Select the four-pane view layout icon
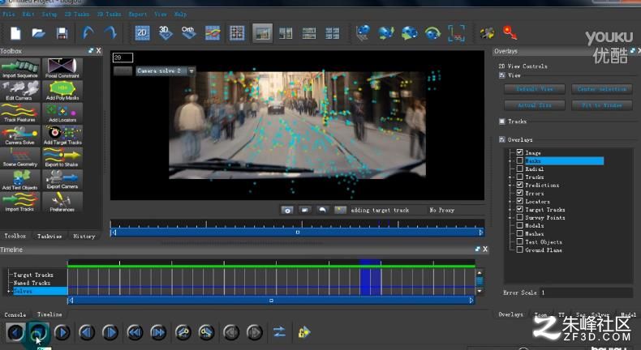Viewport: 641px width, 350px height. [x=332, y=32]
